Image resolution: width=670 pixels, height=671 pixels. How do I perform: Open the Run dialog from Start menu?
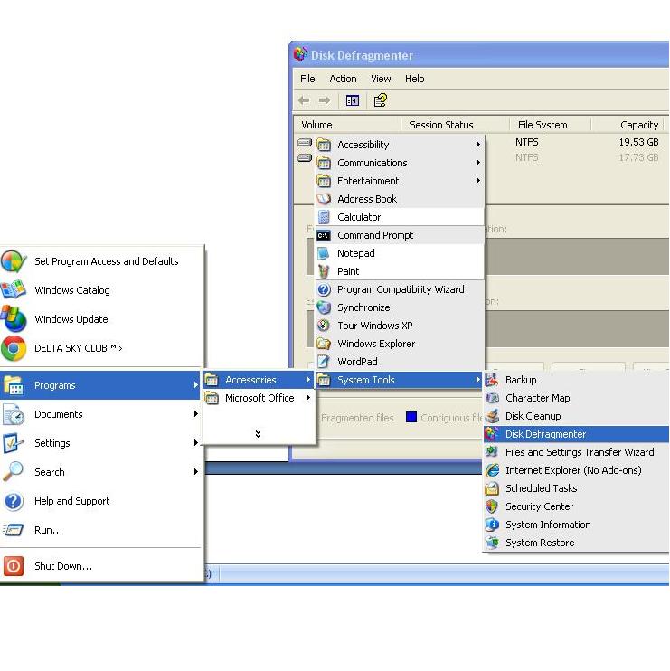point(48,530)
